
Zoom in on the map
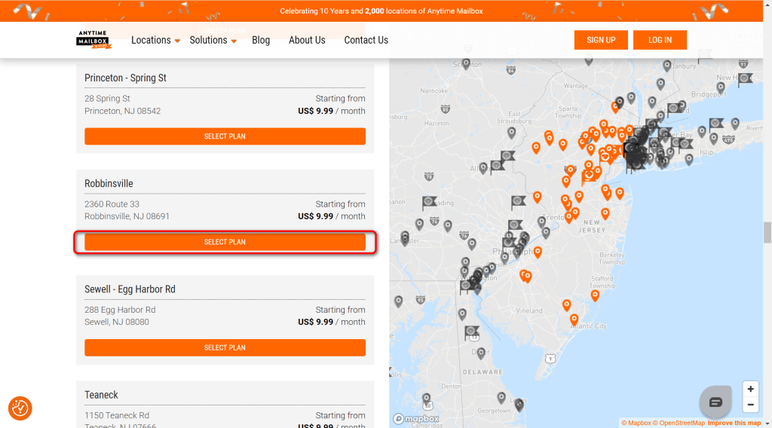(x=750, y=389)
